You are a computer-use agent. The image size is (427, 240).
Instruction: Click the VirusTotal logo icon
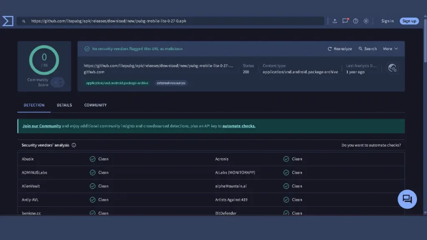click(8, 21)
